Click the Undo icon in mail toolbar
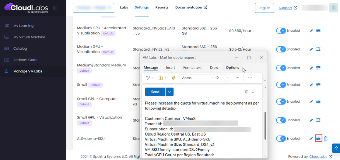 tap(148, 78)
